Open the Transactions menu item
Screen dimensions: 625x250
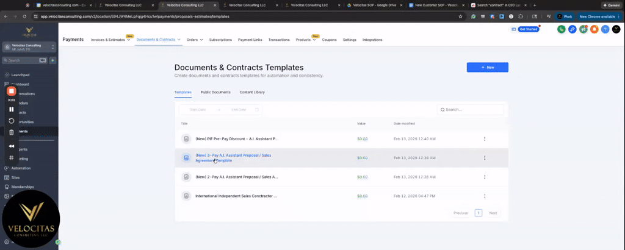pyautogui.click(x=279, y=40)
